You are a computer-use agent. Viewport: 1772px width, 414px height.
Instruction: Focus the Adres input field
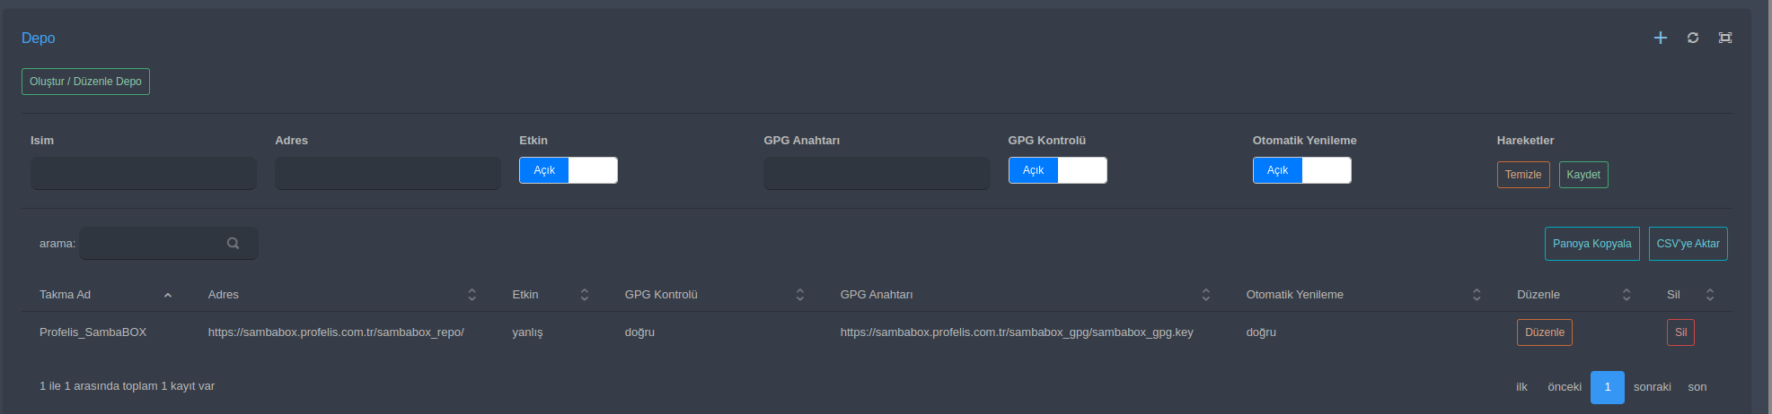(x=388, y=173)
